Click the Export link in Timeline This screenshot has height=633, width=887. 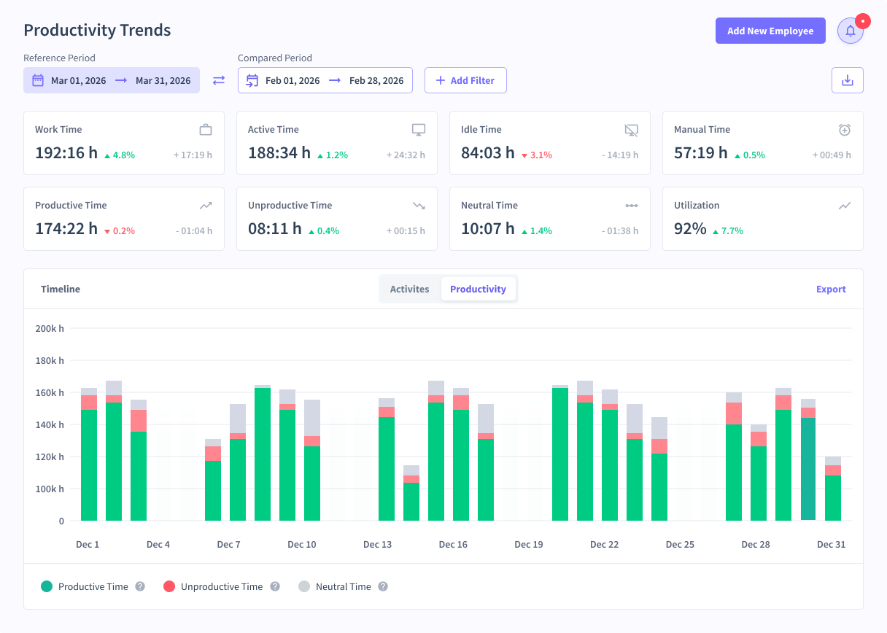pos(831,290)
